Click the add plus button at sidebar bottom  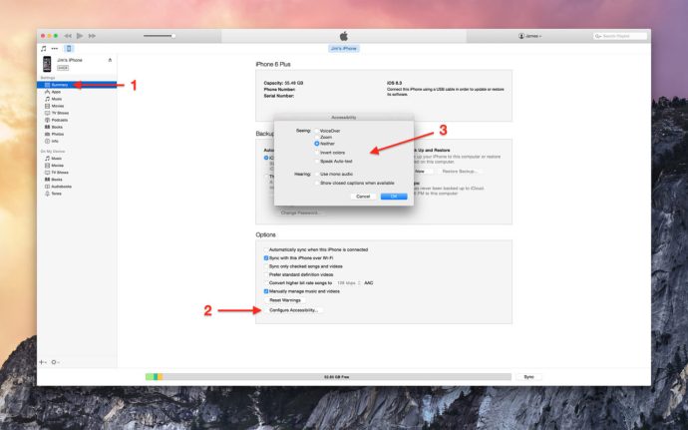[x=43, y=362]
